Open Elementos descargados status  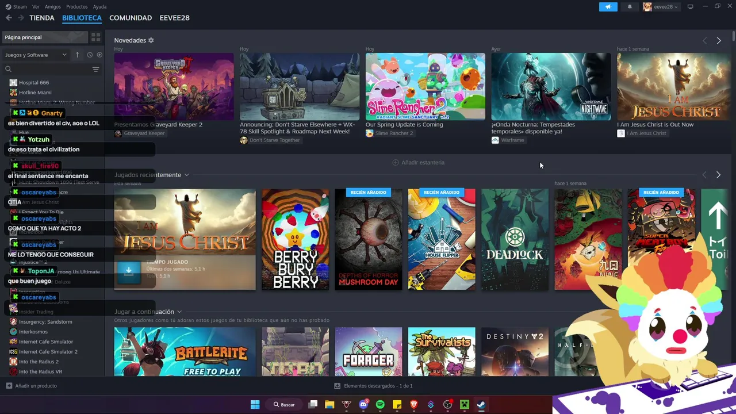pyautogui.click(x=378, y=386)
